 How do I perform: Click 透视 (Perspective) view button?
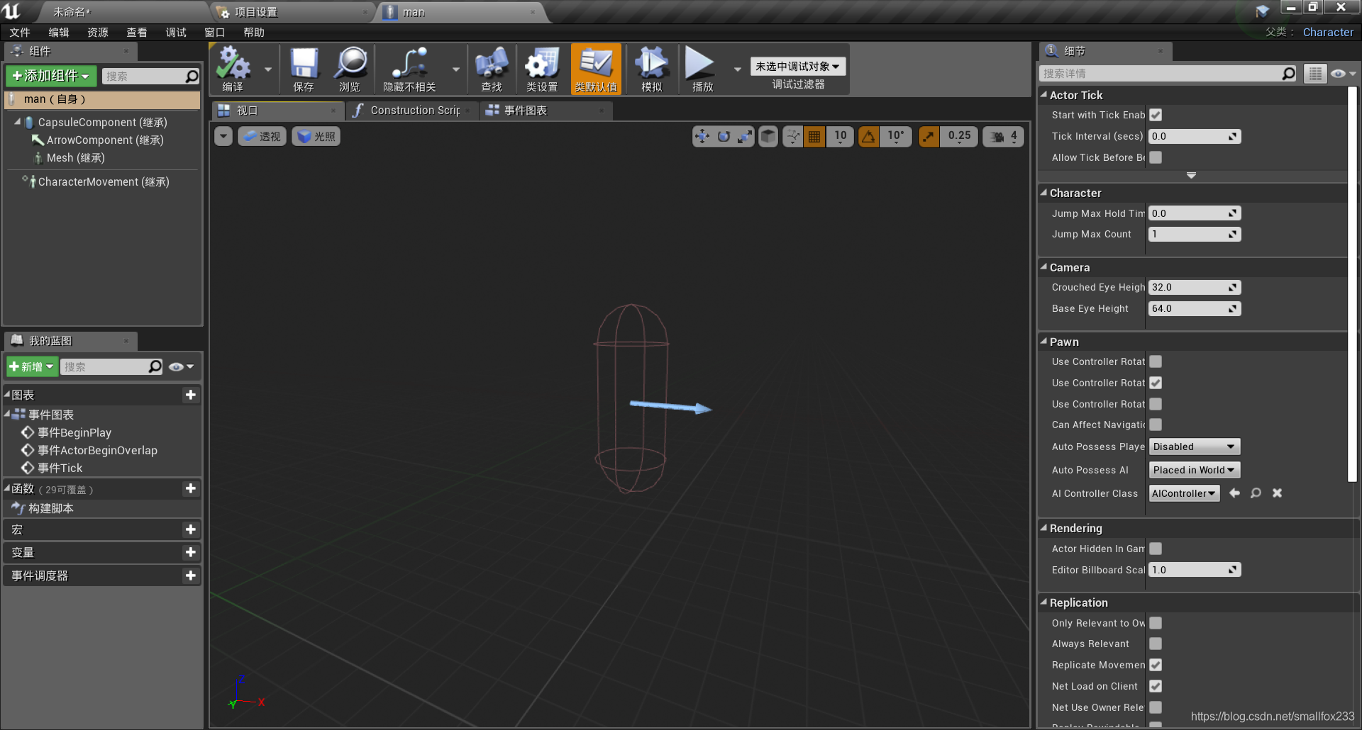click(262, 137)
